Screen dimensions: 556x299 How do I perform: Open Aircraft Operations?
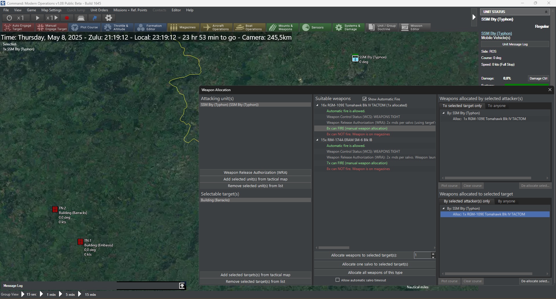click(216, 27)
